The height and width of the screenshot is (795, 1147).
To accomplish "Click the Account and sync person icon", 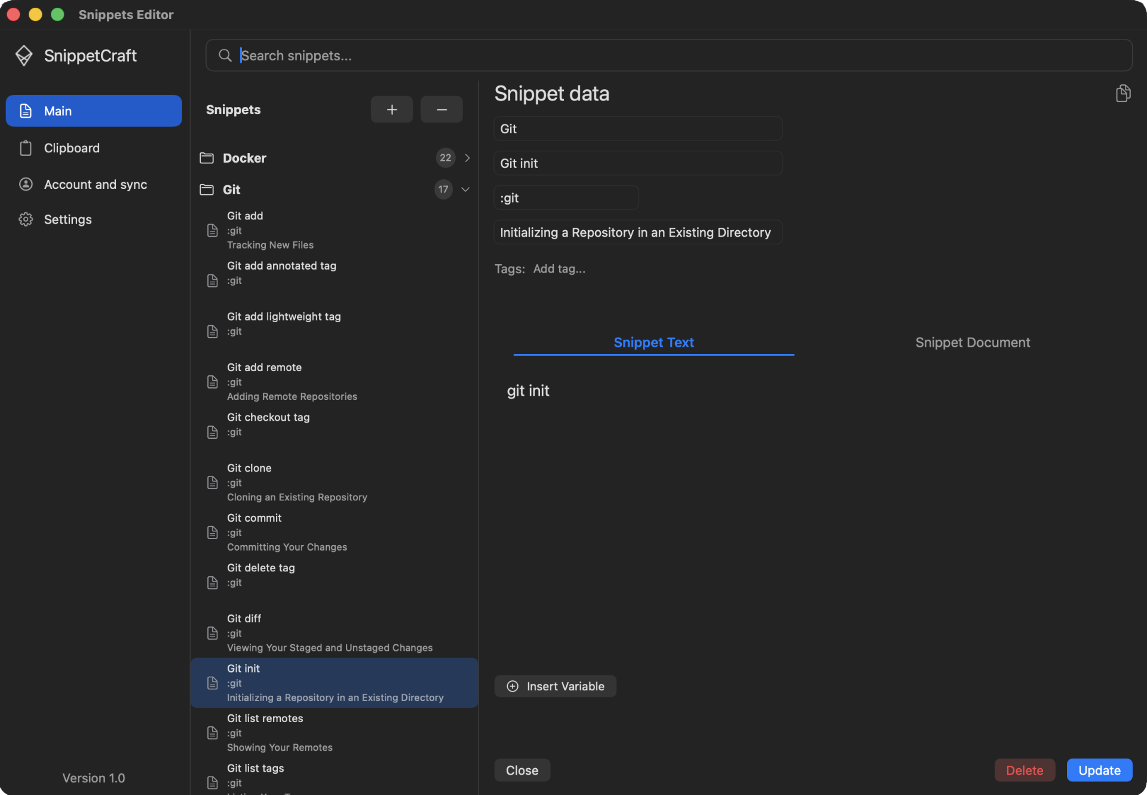I will click(x=26, y=184).
